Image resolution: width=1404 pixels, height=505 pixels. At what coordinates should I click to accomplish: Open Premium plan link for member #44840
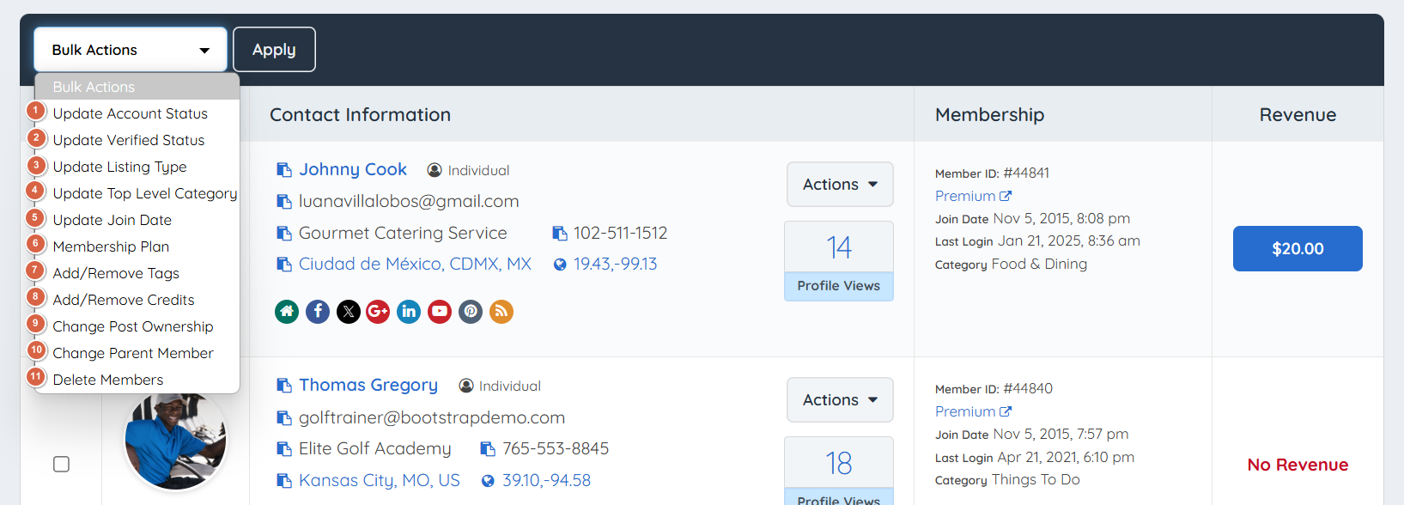point(973,411)
